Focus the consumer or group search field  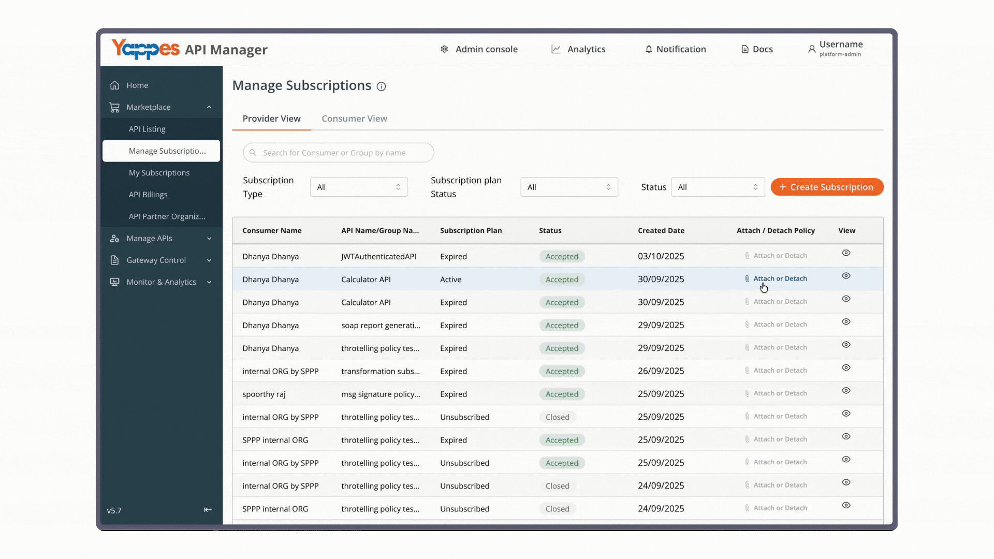click(338, 153)
